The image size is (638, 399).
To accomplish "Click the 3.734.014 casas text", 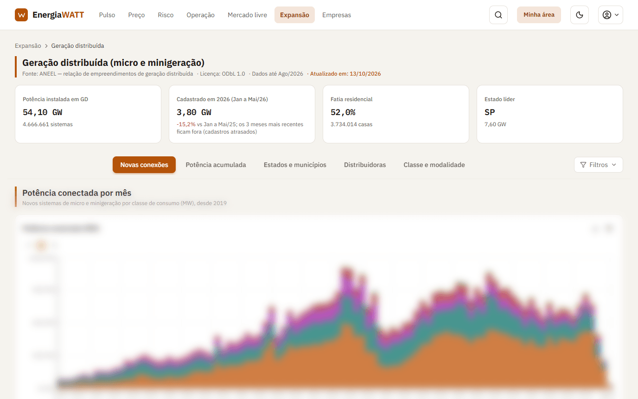I will click(x=351, y=124).
